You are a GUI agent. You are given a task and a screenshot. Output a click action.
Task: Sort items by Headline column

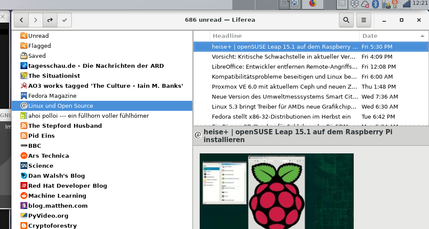285,36
